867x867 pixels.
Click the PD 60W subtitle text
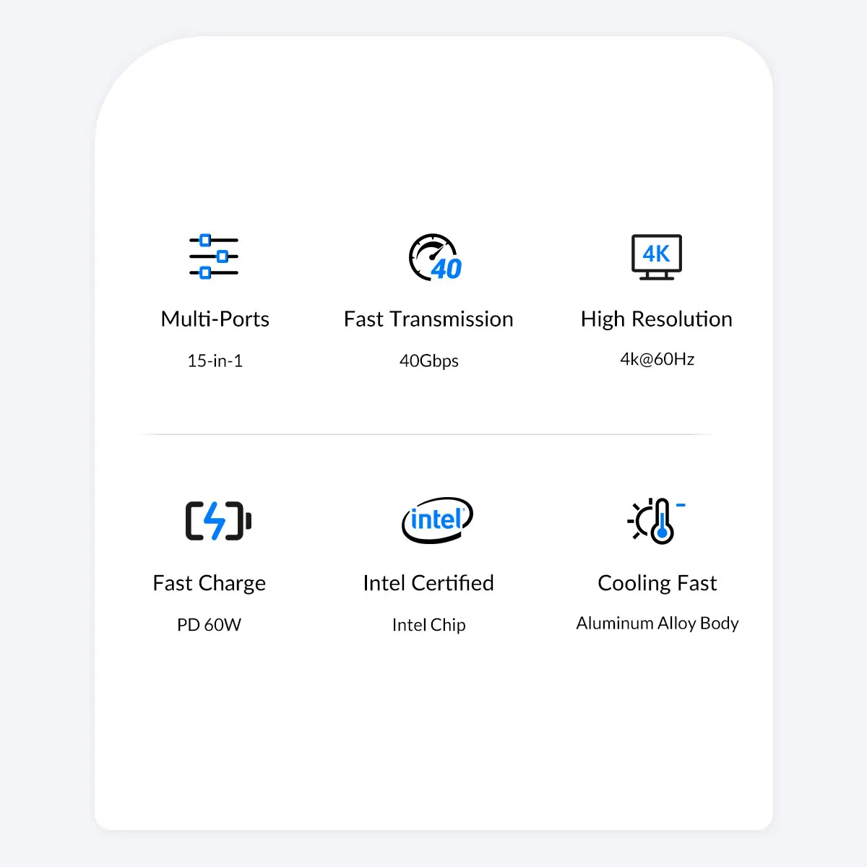209,625
